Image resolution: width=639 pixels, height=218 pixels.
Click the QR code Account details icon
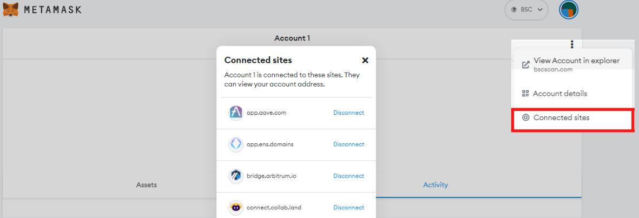coord(525,94)
